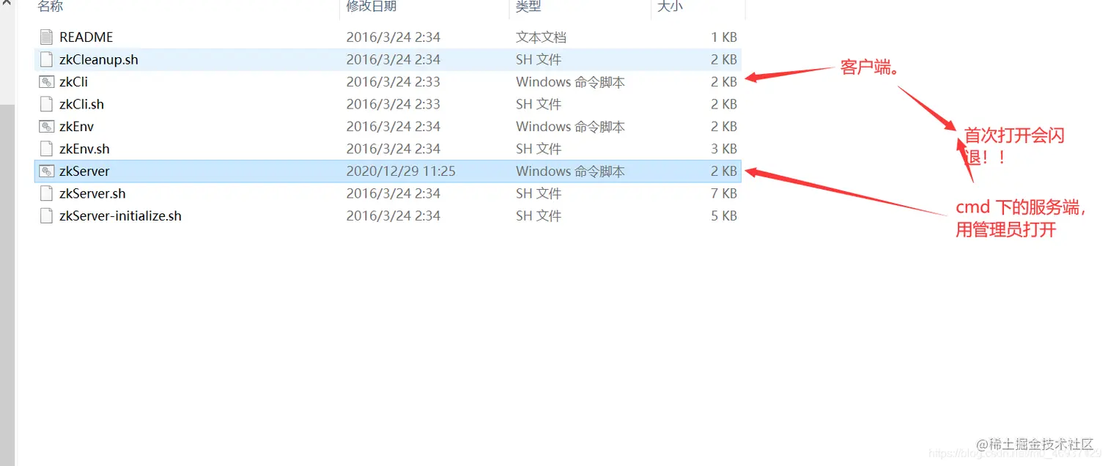Click the SH 文件 type of zkCleanup.sh
1108x466 pixels.
pos(539,59)
